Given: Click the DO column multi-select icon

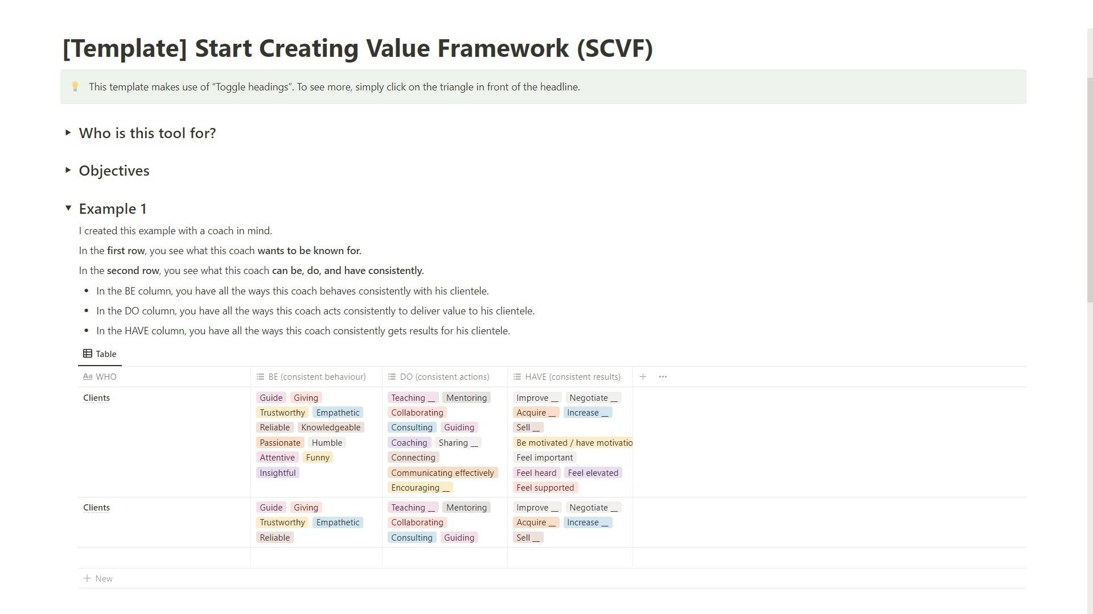Looking at the screenshot, I should (x=392, y=377).
